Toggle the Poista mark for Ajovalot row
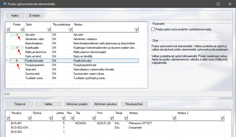The height and width of the screenshot is (137, 236). tap(17, 34)
